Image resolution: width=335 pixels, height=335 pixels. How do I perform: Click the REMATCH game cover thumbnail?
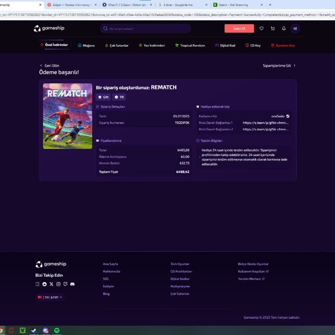(x=68, y=116)
